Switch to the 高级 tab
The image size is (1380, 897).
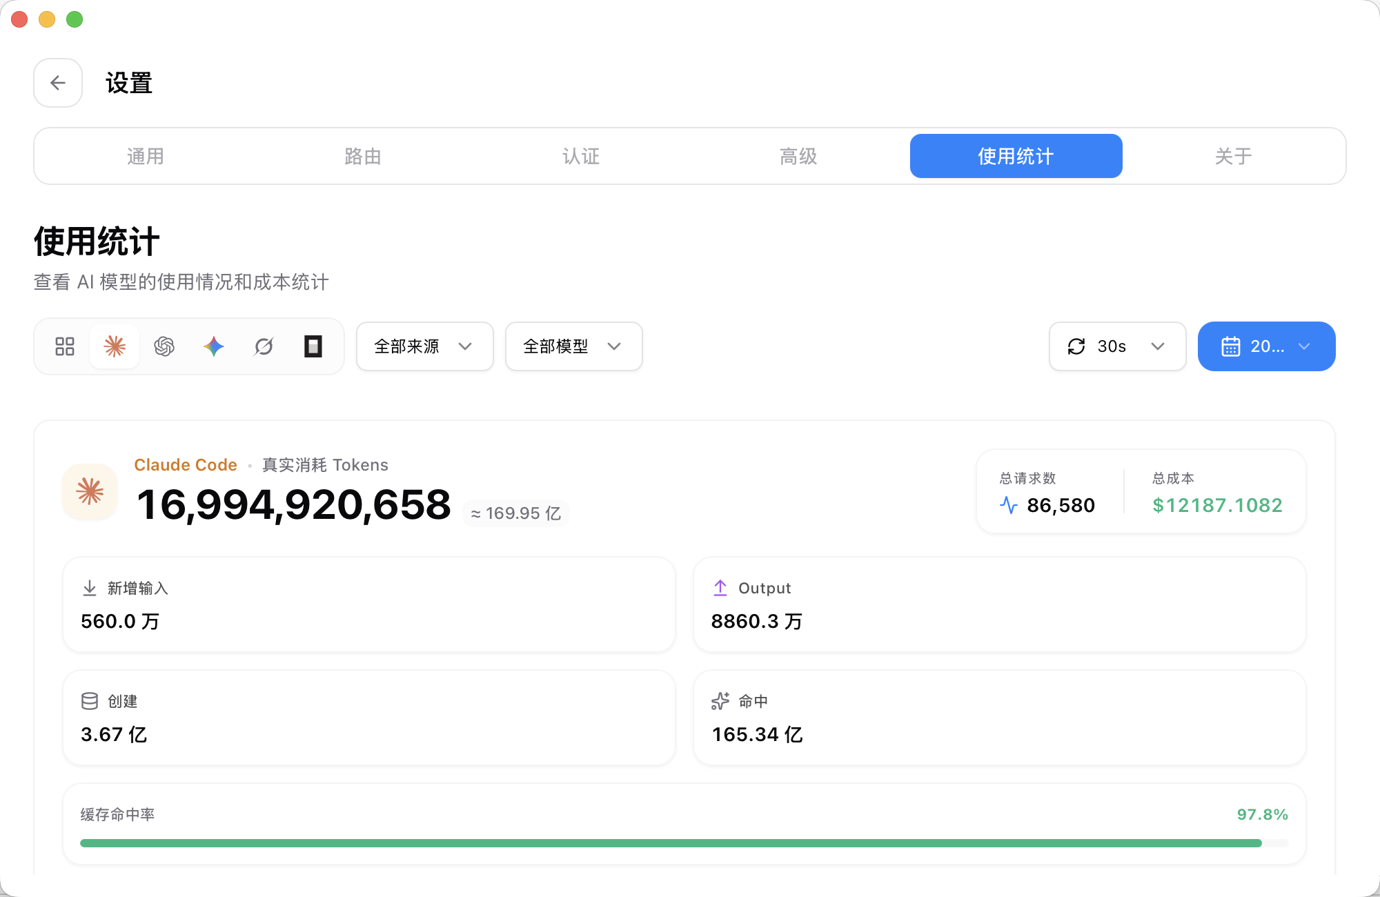point(798,156)
